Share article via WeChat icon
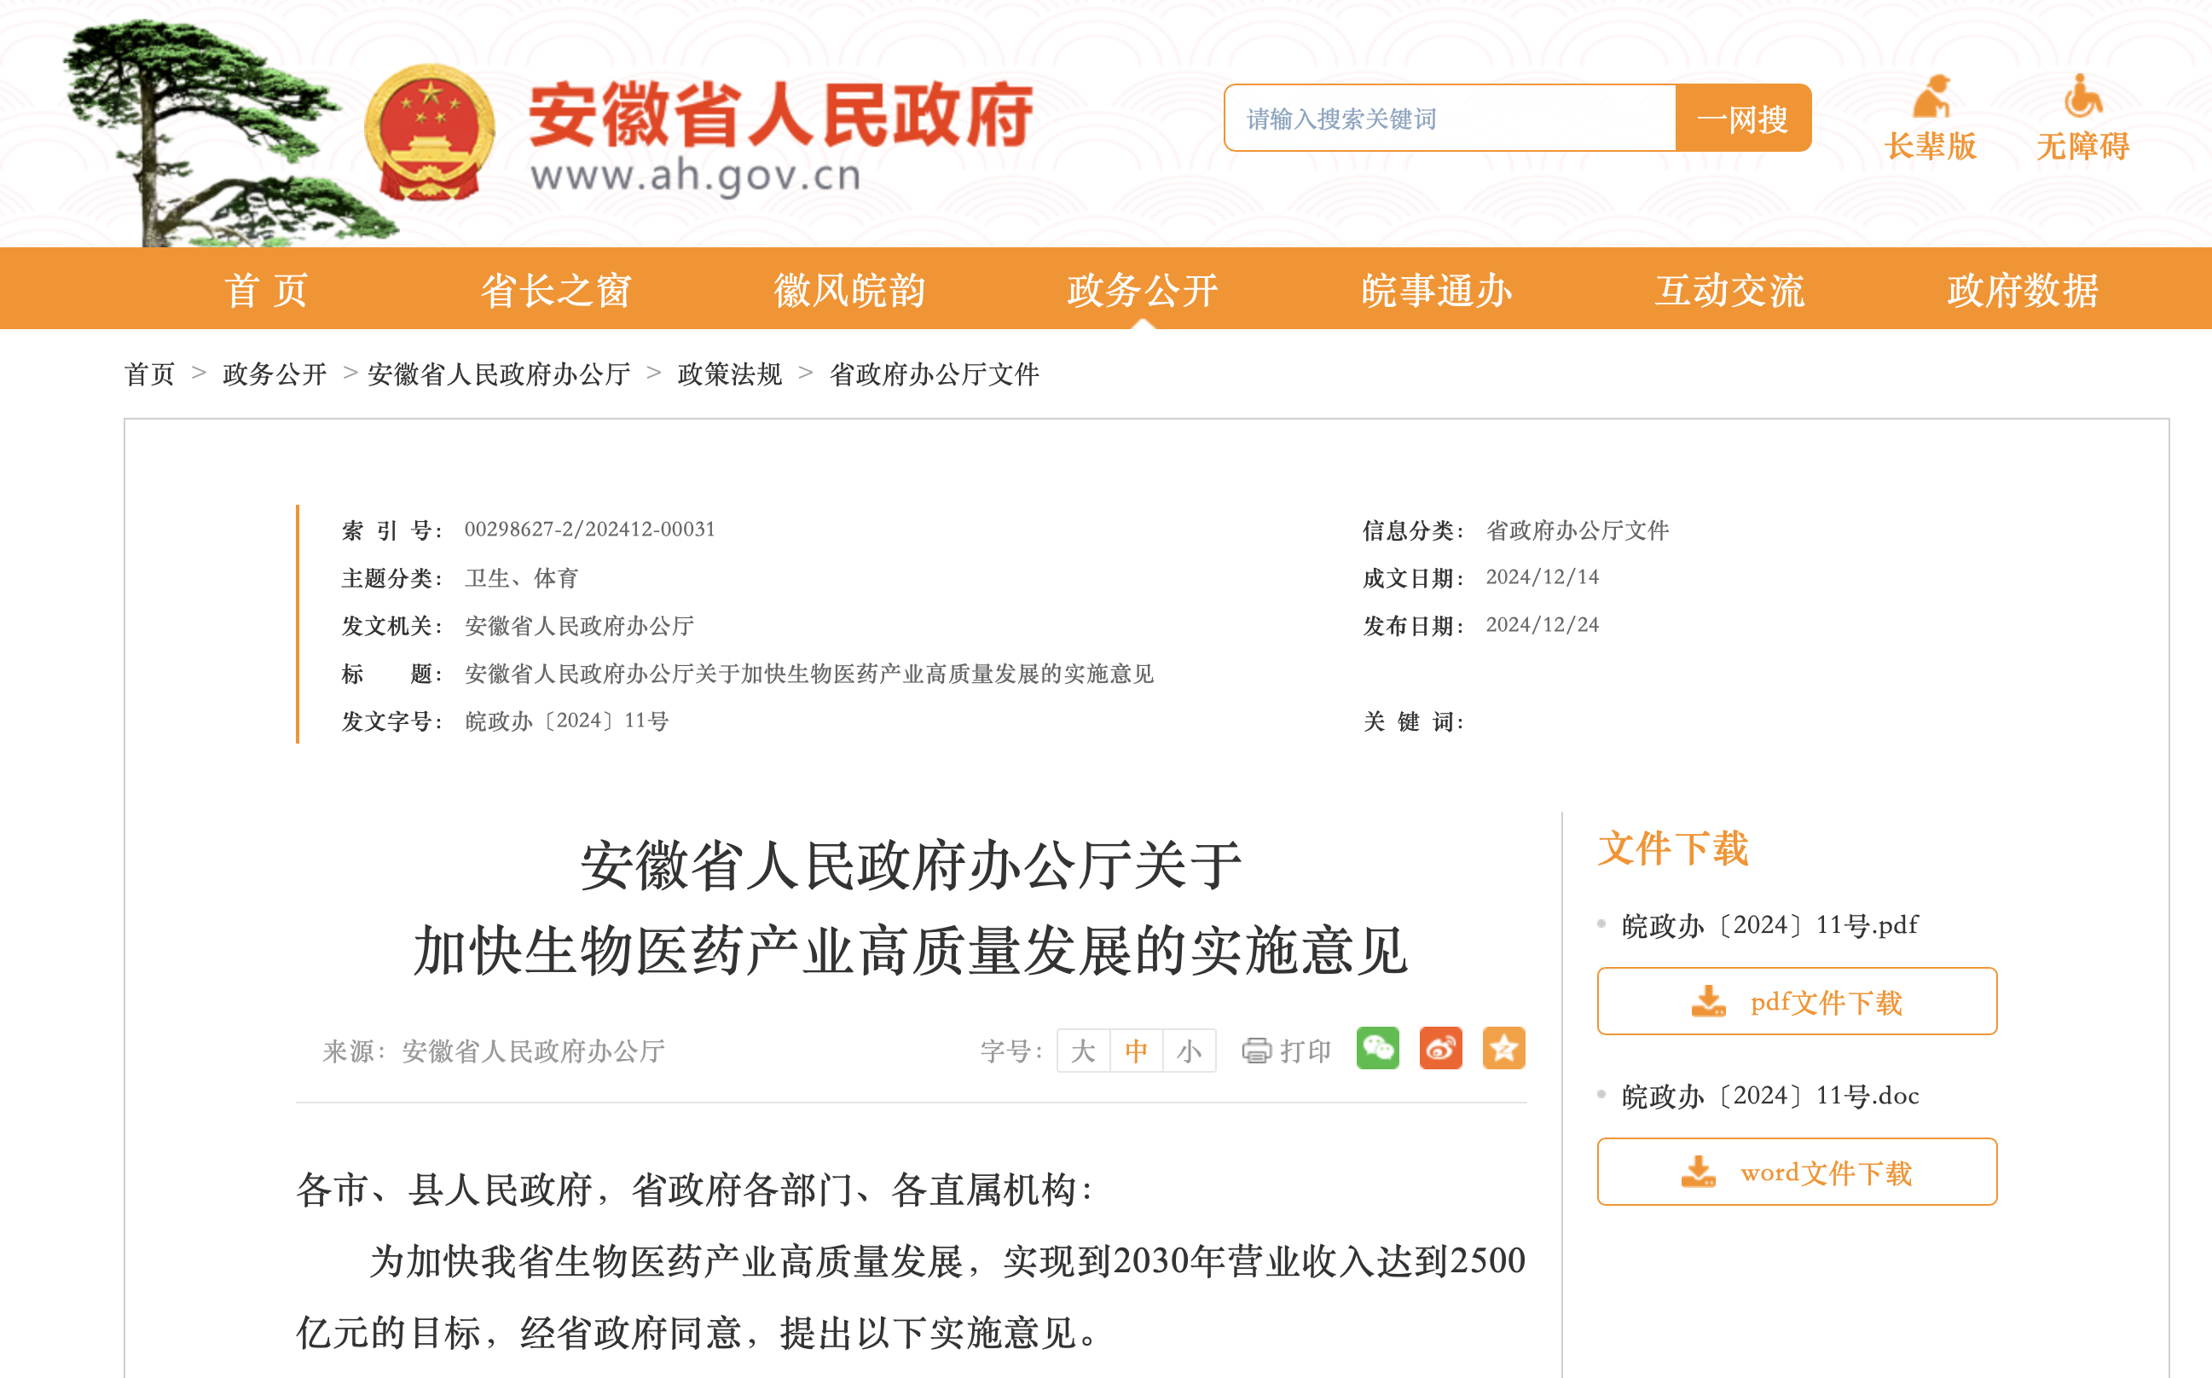 pos(1377,1048)
